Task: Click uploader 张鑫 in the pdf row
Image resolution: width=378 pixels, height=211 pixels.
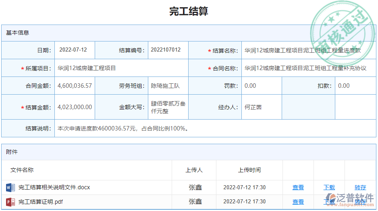Action: (x=195, y=202)
